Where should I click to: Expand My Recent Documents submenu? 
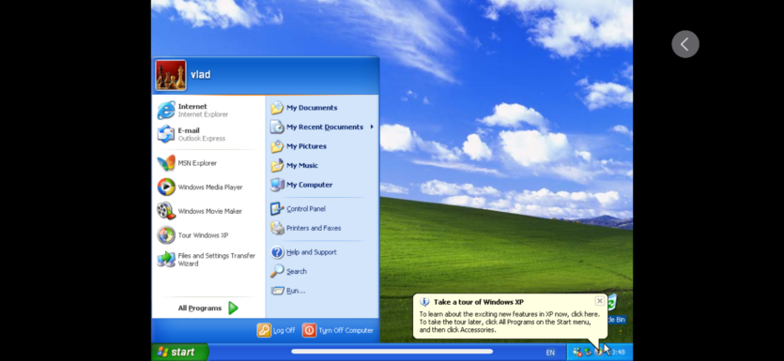coord(322,128)
